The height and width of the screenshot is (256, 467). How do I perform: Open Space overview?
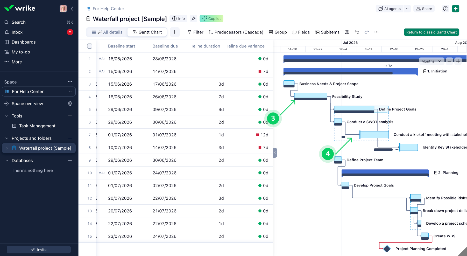[x=27, y=103]
